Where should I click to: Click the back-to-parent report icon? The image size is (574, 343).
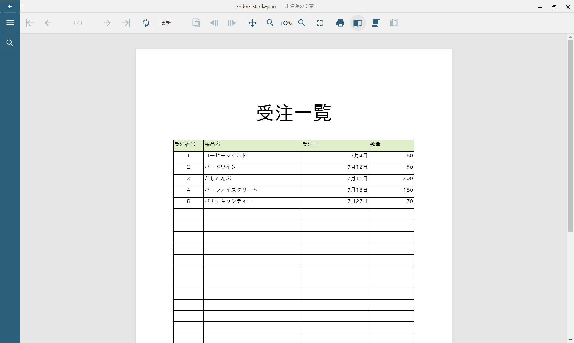pos(196,23)
